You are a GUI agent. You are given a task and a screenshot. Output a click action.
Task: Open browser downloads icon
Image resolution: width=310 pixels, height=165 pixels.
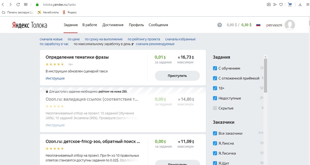300,4
